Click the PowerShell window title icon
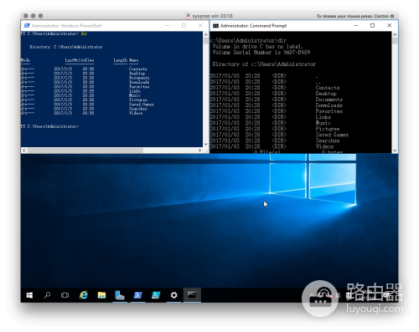The height and width of the screenshot is (332, 419). (x=27, y=26)
